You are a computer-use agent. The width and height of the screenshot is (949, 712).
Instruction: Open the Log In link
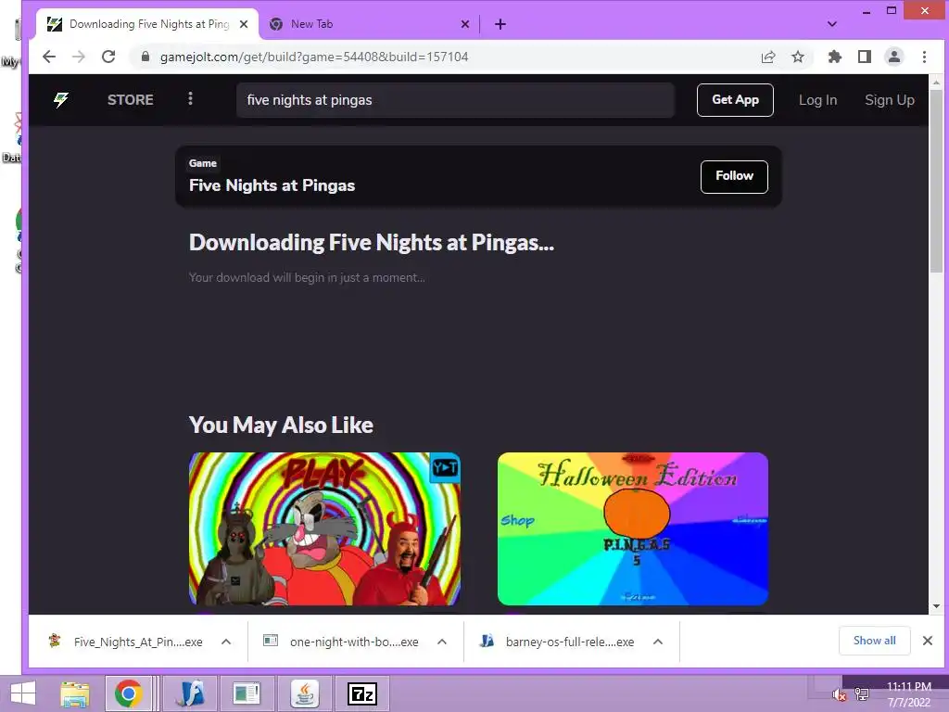pos(817,100)
